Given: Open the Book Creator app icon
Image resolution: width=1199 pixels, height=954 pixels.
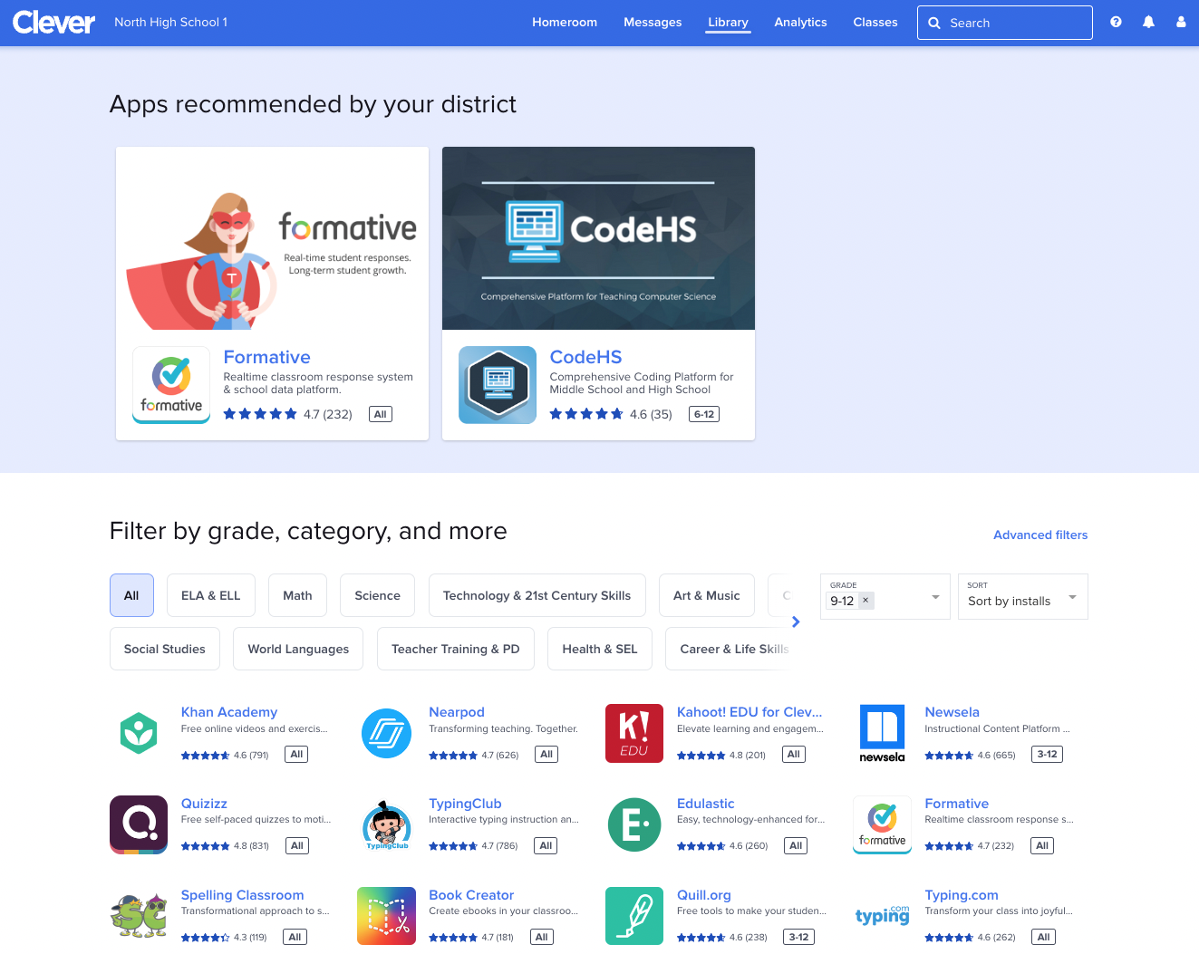Looking at the screenshot, I should [x=386, y=915].
